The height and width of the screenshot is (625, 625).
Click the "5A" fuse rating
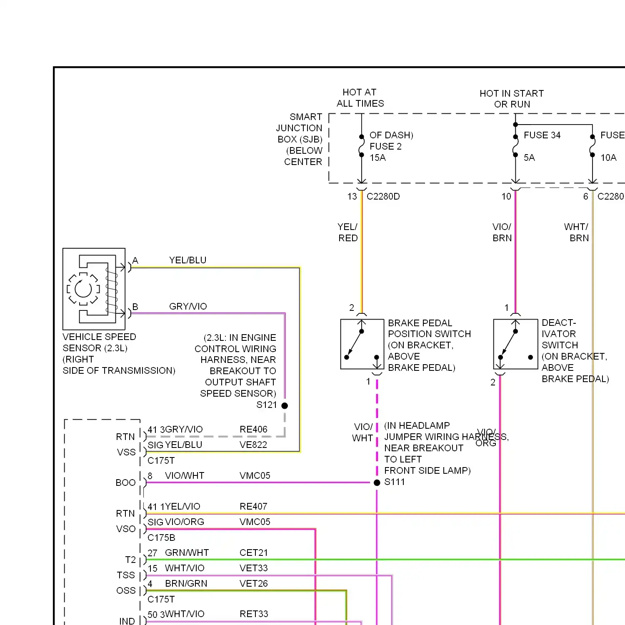click(x=529, y=157)
